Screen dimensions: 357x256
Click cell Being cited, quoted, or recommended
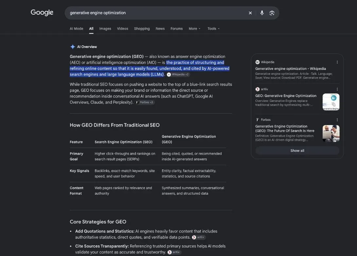(192, 156)
